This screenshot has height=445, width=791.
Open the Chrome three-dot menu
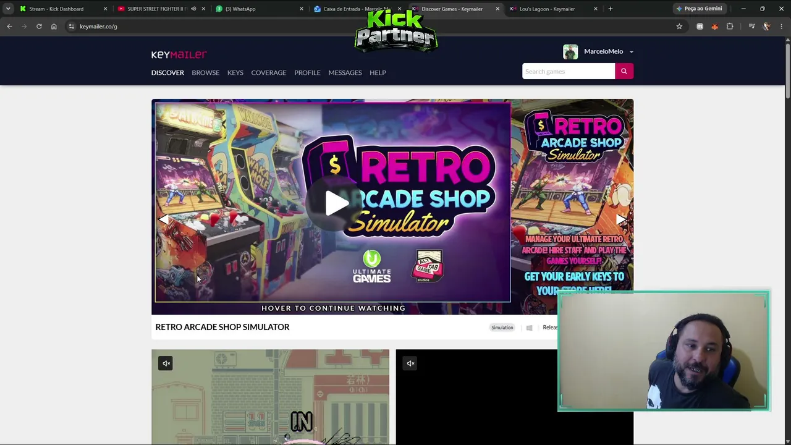[782, 27]
